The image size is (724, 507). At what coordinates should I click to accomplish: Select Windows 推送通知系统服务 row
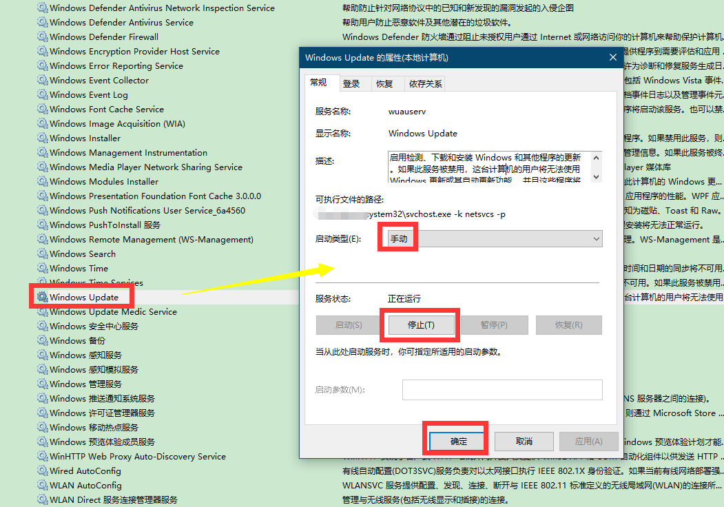coord(102,398)
